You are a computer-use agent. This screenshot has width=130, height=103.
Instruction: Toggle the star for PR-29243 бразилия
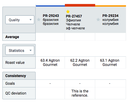click(x=39, y=20)
